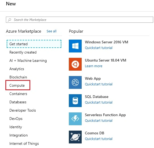Open the Identity category
This screenshot has width=154, height=148.
point(16,127)
